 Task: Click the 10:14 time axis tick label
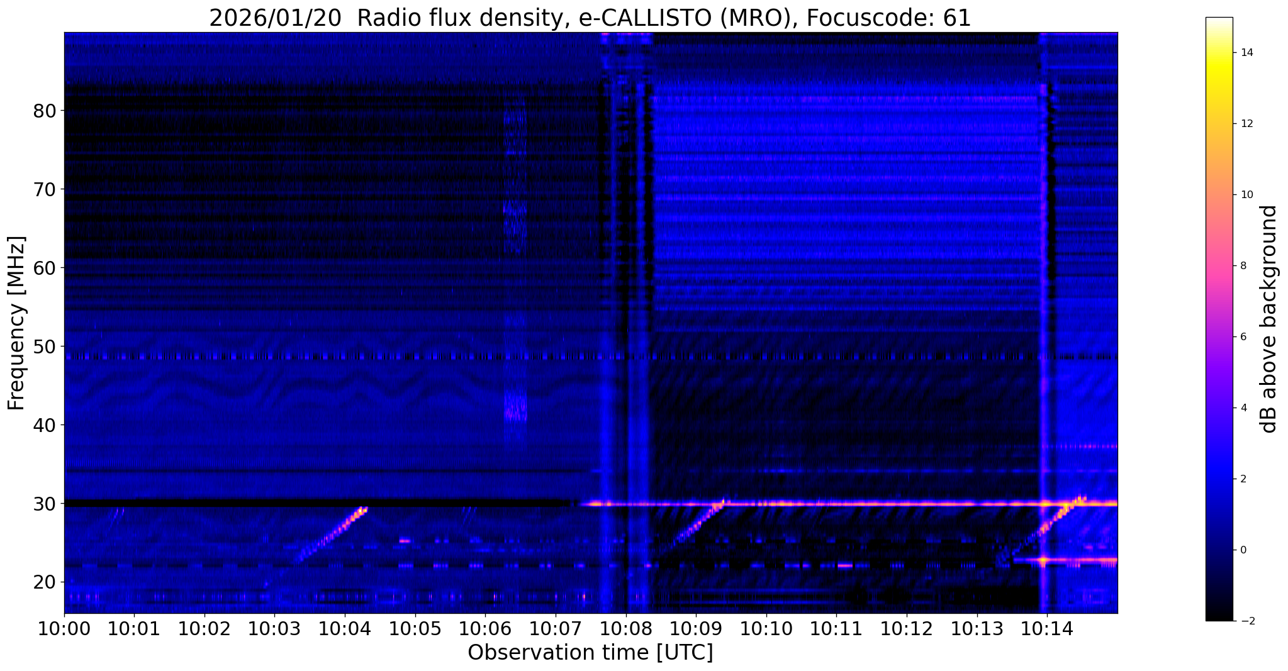point(1047,628)
